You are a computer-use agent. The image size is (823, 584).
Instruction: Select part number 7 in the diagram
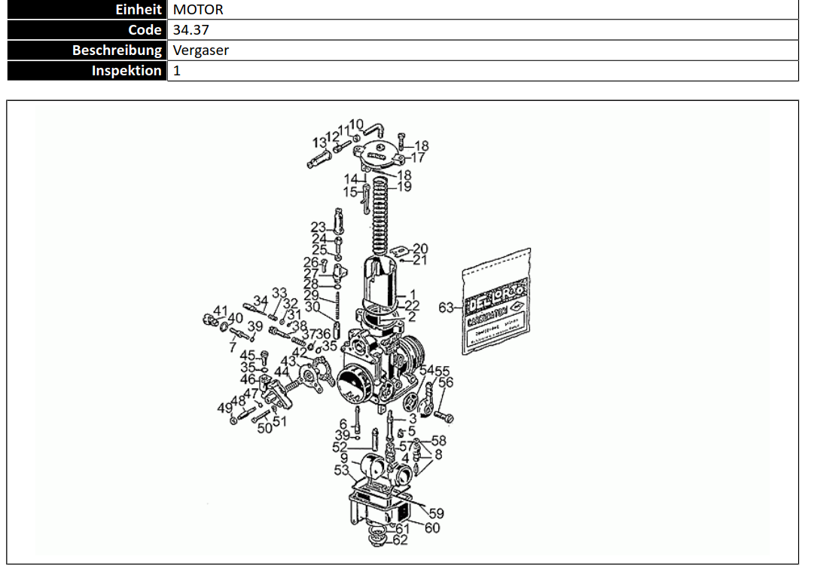[x=233, y=347]
